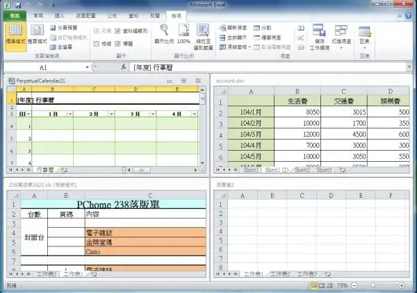Click status bar Normal view icon
Screen dimensions: 417x293
(x=314, y=285)
